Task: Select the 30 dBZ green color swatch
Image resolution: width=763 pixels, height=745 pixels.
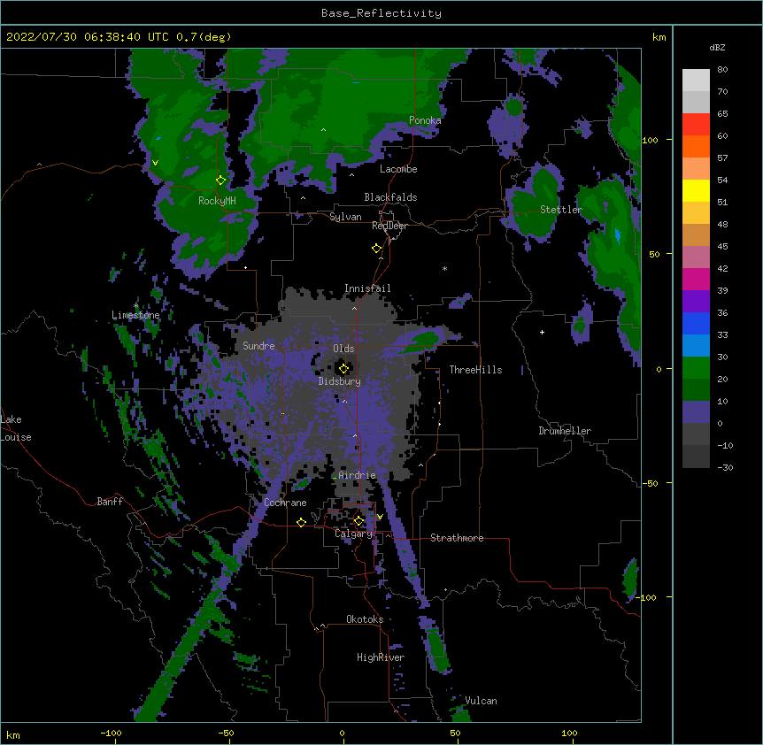Action: [696, 368]
